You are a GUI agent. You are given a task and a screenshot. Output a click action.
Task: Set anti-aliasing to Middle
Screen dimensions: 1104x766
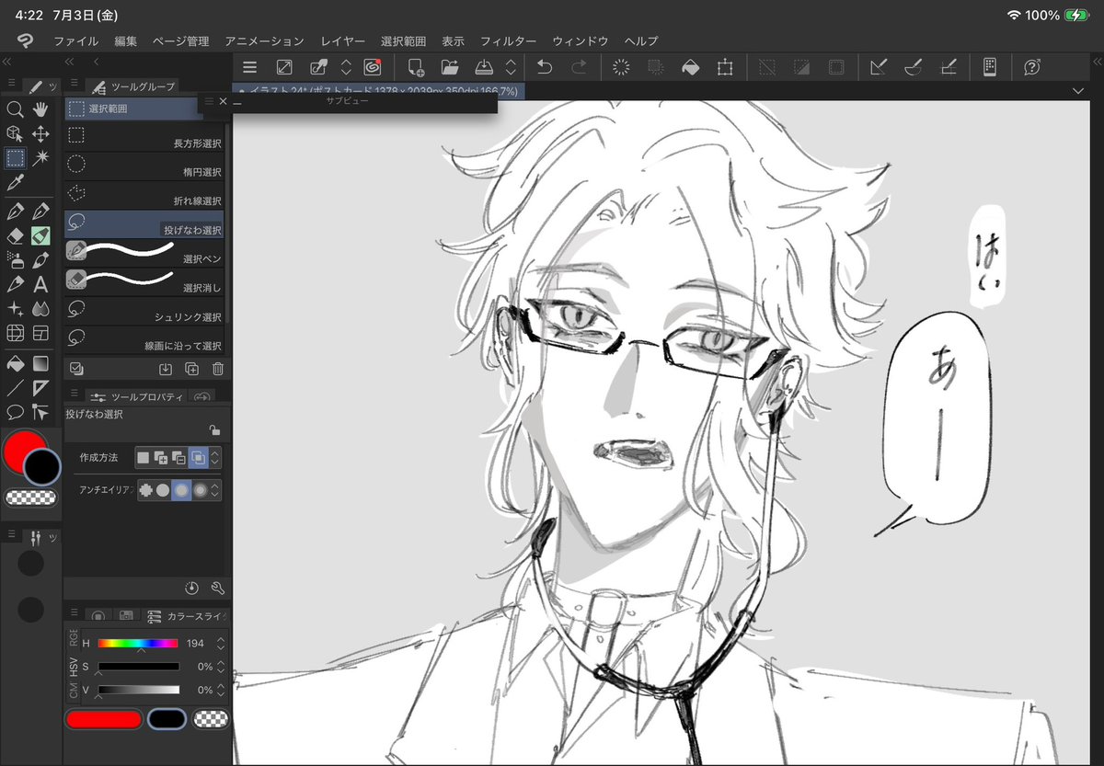point(181,490)
